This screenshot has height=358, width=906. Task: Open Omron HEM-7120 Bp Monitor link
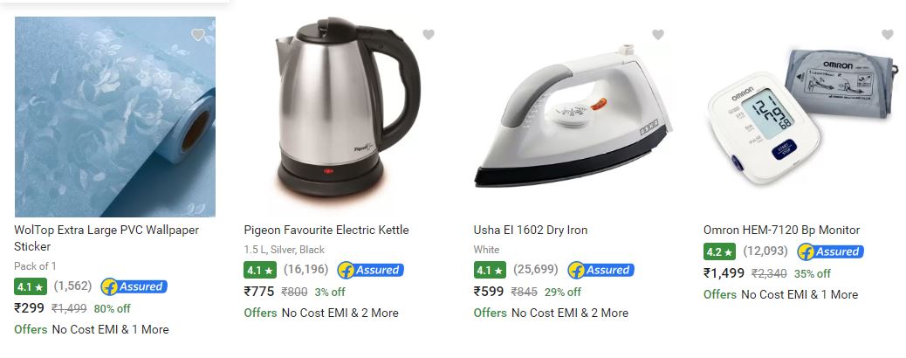781,230
